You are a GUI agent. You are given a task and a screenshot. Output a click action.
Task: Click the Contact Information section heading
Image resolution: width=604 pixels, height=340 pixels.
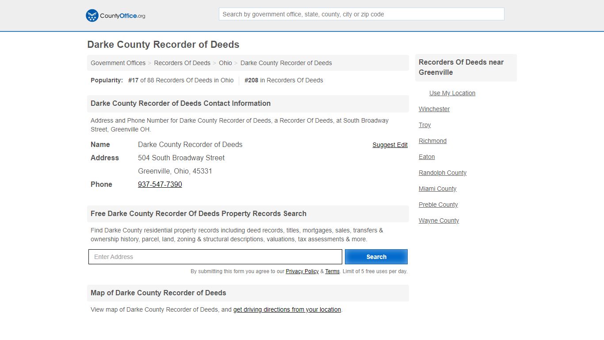click(x=180, y=103)
